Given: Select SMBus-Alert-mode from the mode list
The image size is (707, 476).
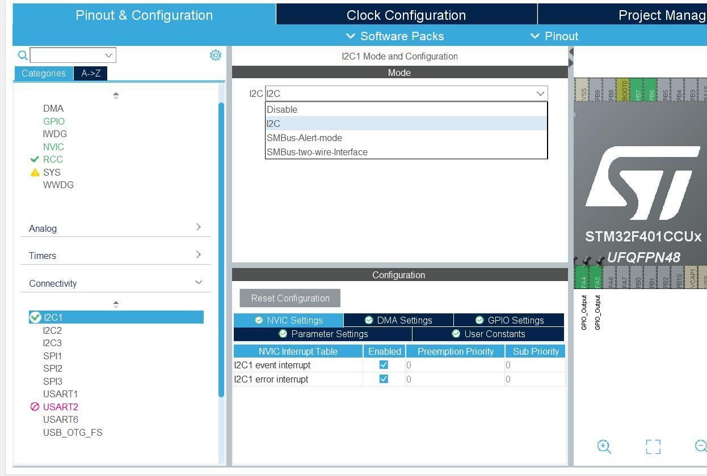Looking at the screenshot, I should (304, 138).
